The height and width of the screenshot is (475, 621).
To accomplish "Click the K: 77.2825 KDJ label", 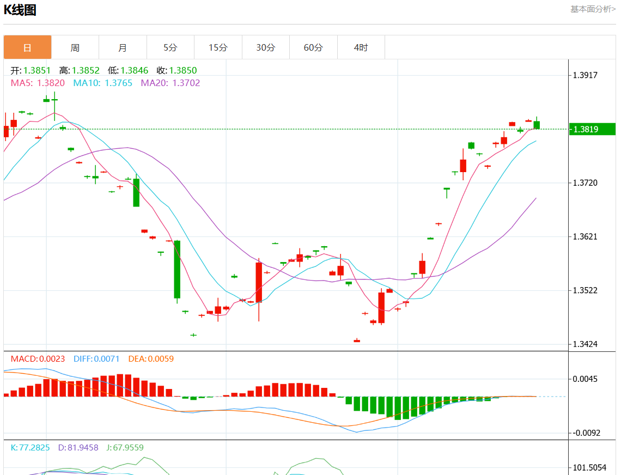I will 31,448.
